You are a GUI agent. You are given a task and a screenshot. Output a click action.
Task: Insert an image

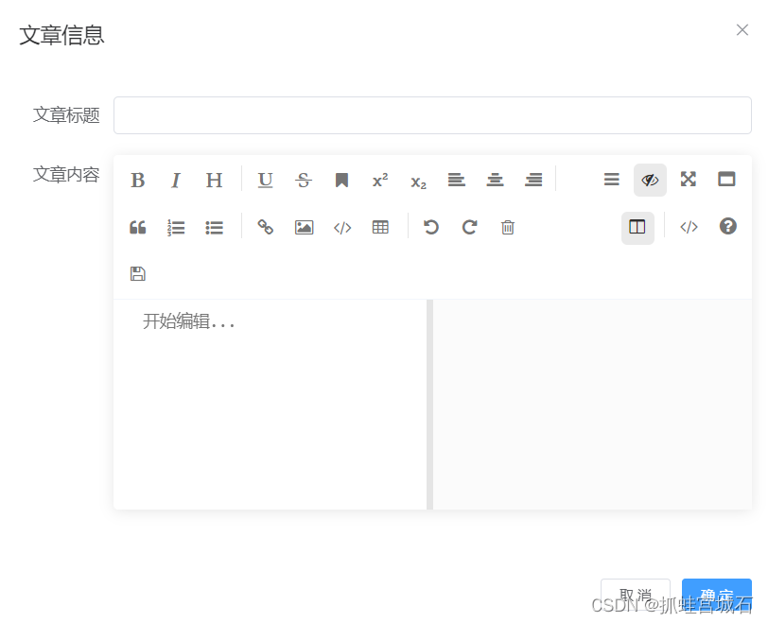click(x=304, y=227)
